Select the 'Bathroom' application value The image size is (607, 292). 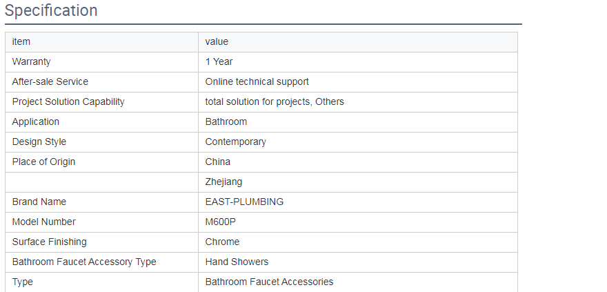click(226, 122)
